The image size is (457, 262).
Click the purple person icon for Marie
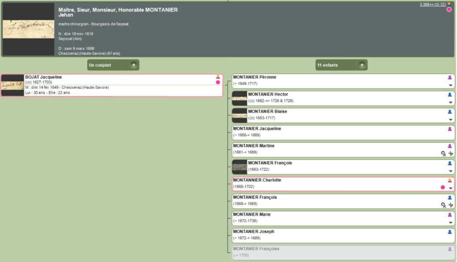[x=450, y=215]
